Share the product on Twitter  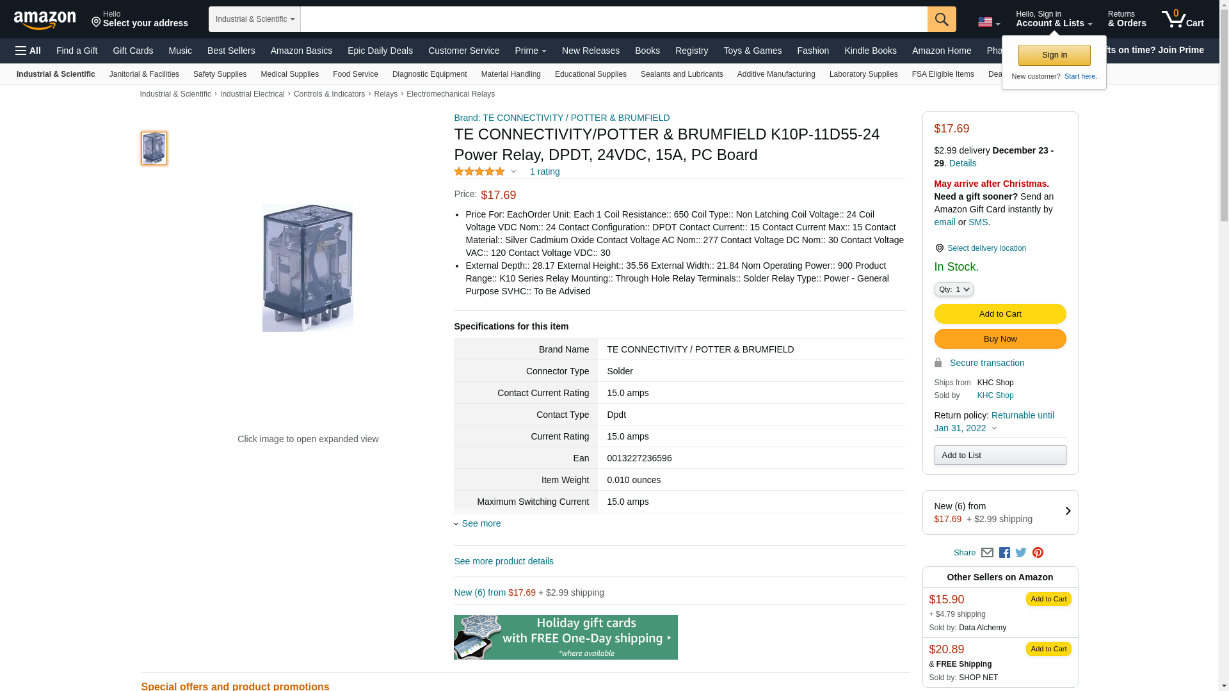point(1021,553)
